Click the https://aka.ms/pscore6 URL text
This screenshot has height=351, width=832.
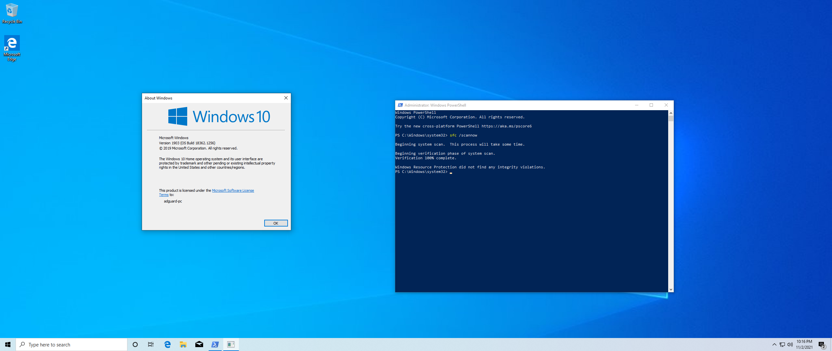(507, 126)
